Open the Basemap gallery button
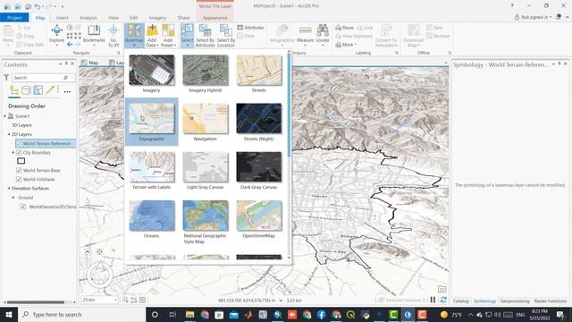The image size is (572, 322). (x=134, y=36)
